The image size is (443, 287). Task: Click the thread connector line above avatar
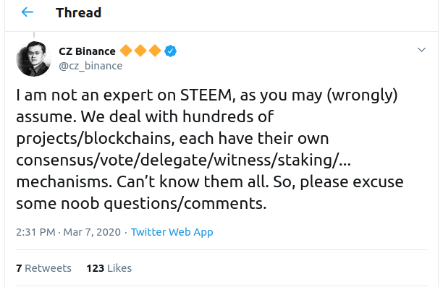tap(34, 35)
